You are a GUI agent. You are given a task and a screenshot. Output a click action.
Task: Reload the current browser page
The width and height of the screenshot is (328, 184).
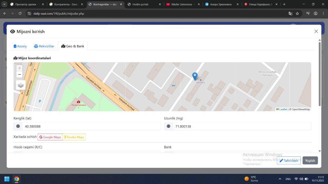point(20,14)
